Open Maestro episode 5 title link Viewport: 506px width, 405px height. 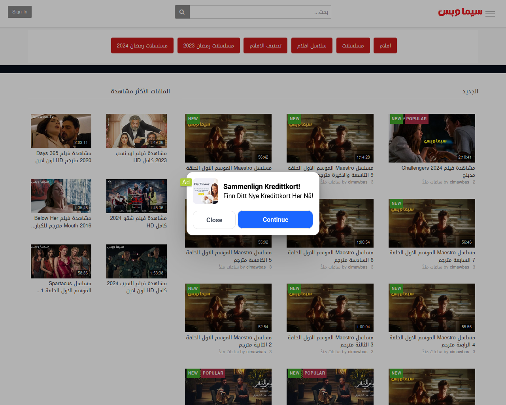(x=229, y=256)
